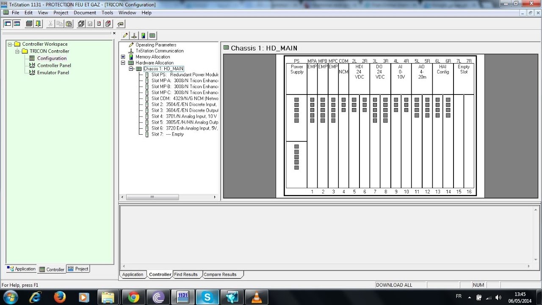Viewport: 542px width, 305px height.
Task: Open the Help menu
Action: tap(147, 13)
